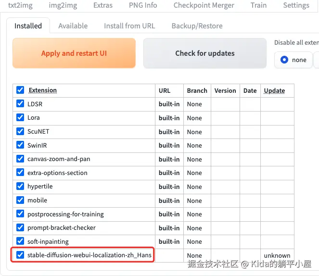This screenshot has width=319, height=276.
Task: Open the Train tab
Action: click(258, 5)
